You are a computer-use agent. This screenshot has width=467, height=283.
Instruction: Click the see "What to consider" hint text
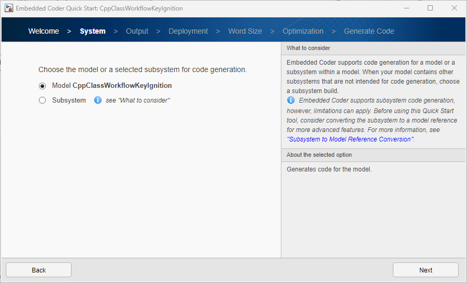(138, 100)
